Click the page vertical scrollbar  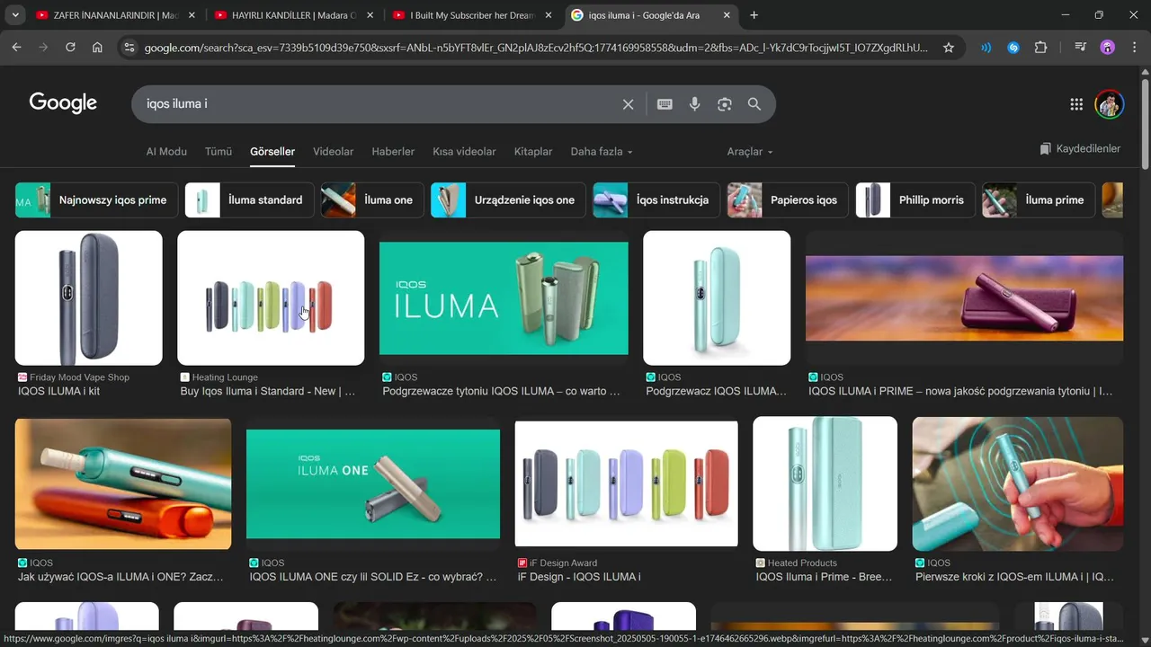(x=1145, y=126)
